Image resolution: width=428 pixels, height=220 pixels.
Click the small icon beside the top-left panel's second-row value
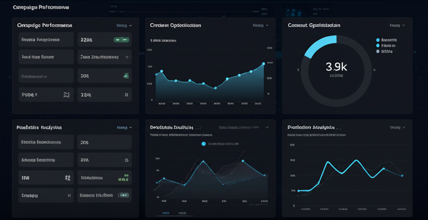pos(126,57)
